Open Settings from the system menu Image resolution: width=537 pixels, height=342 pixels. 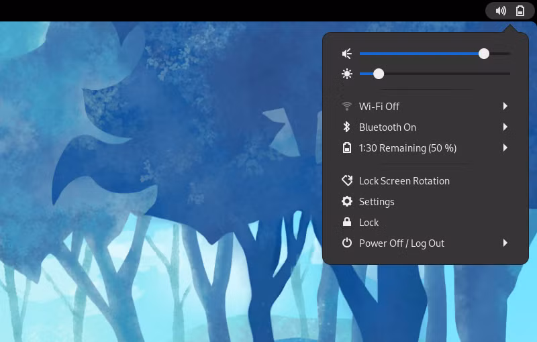click(426, 201)
